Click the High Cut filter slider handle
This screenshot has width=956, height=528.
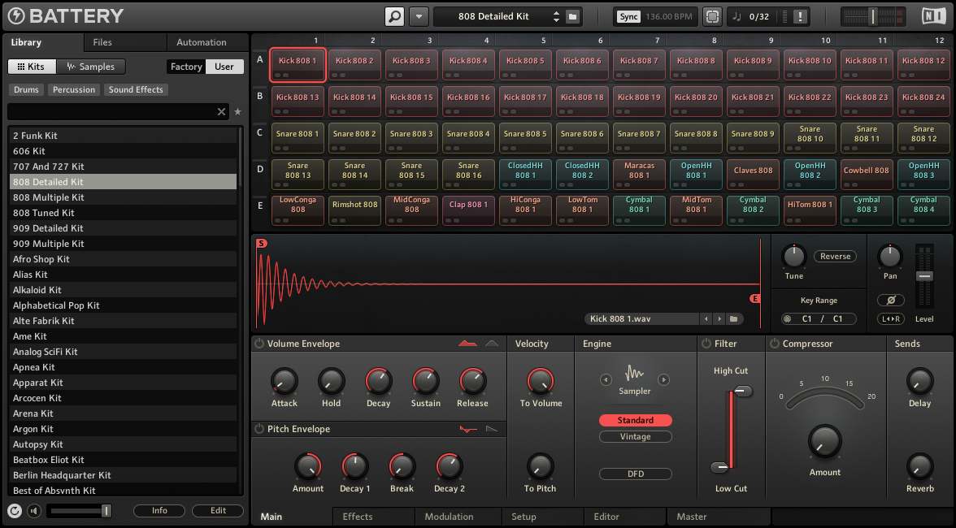click(743, 391)
